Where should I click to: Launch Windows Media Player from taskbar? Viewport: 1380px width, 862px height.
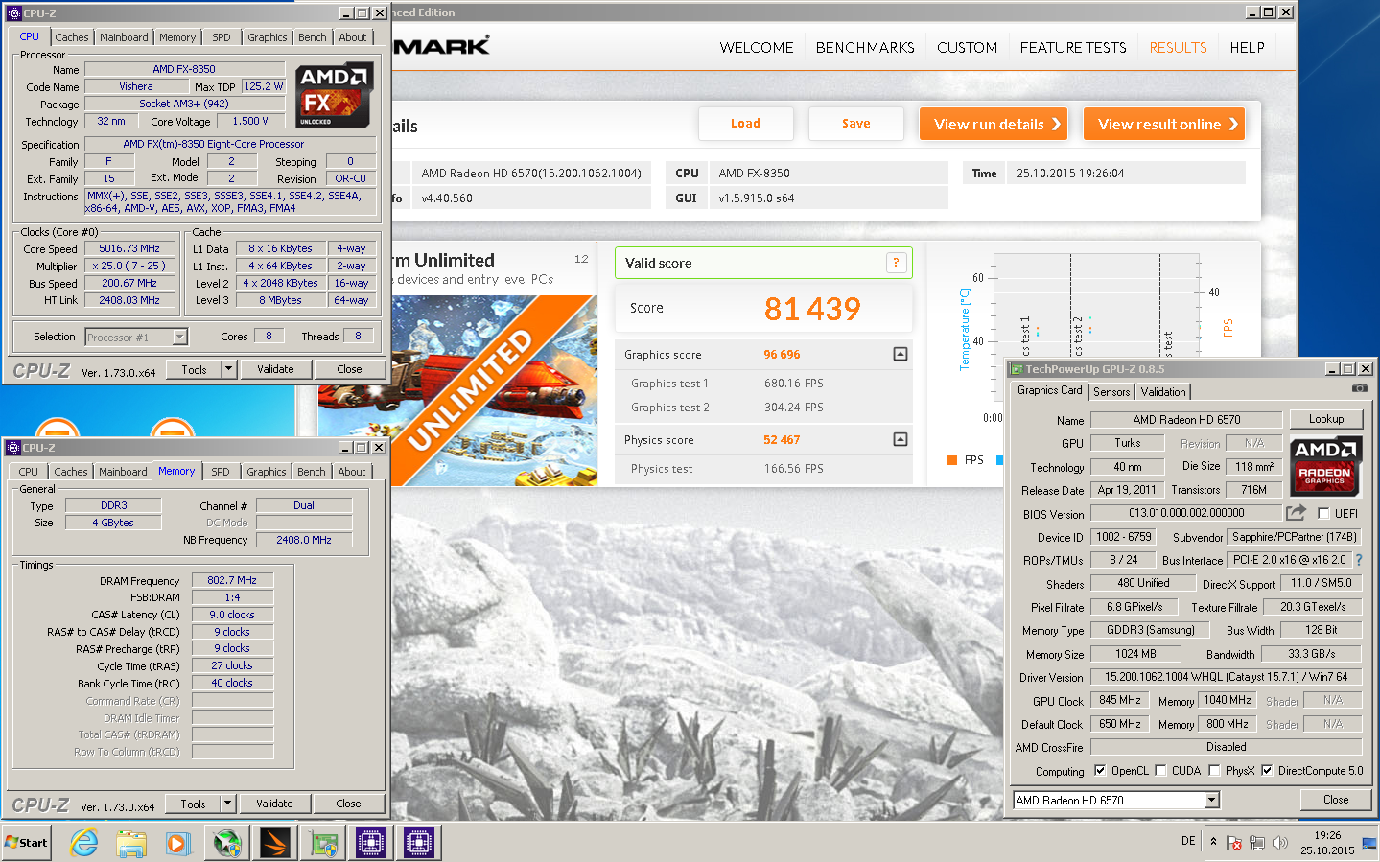point(178,843)
